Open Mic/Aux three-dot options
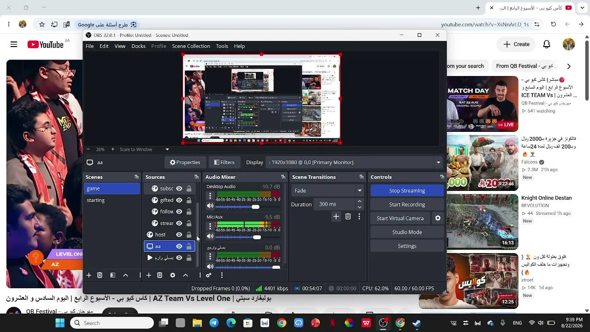Viewport: 590px width, 332px height. pos(210,226)
